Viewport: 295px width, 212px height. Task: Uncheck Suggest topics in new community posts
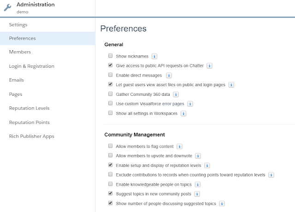coord(110,194)
